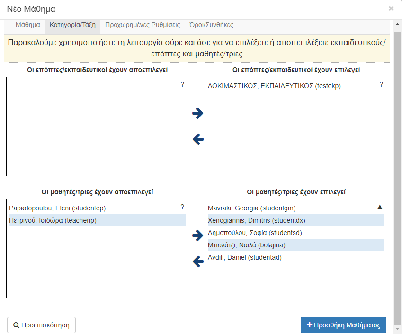Switch to the Μάθημα tab

click(27, 25)
